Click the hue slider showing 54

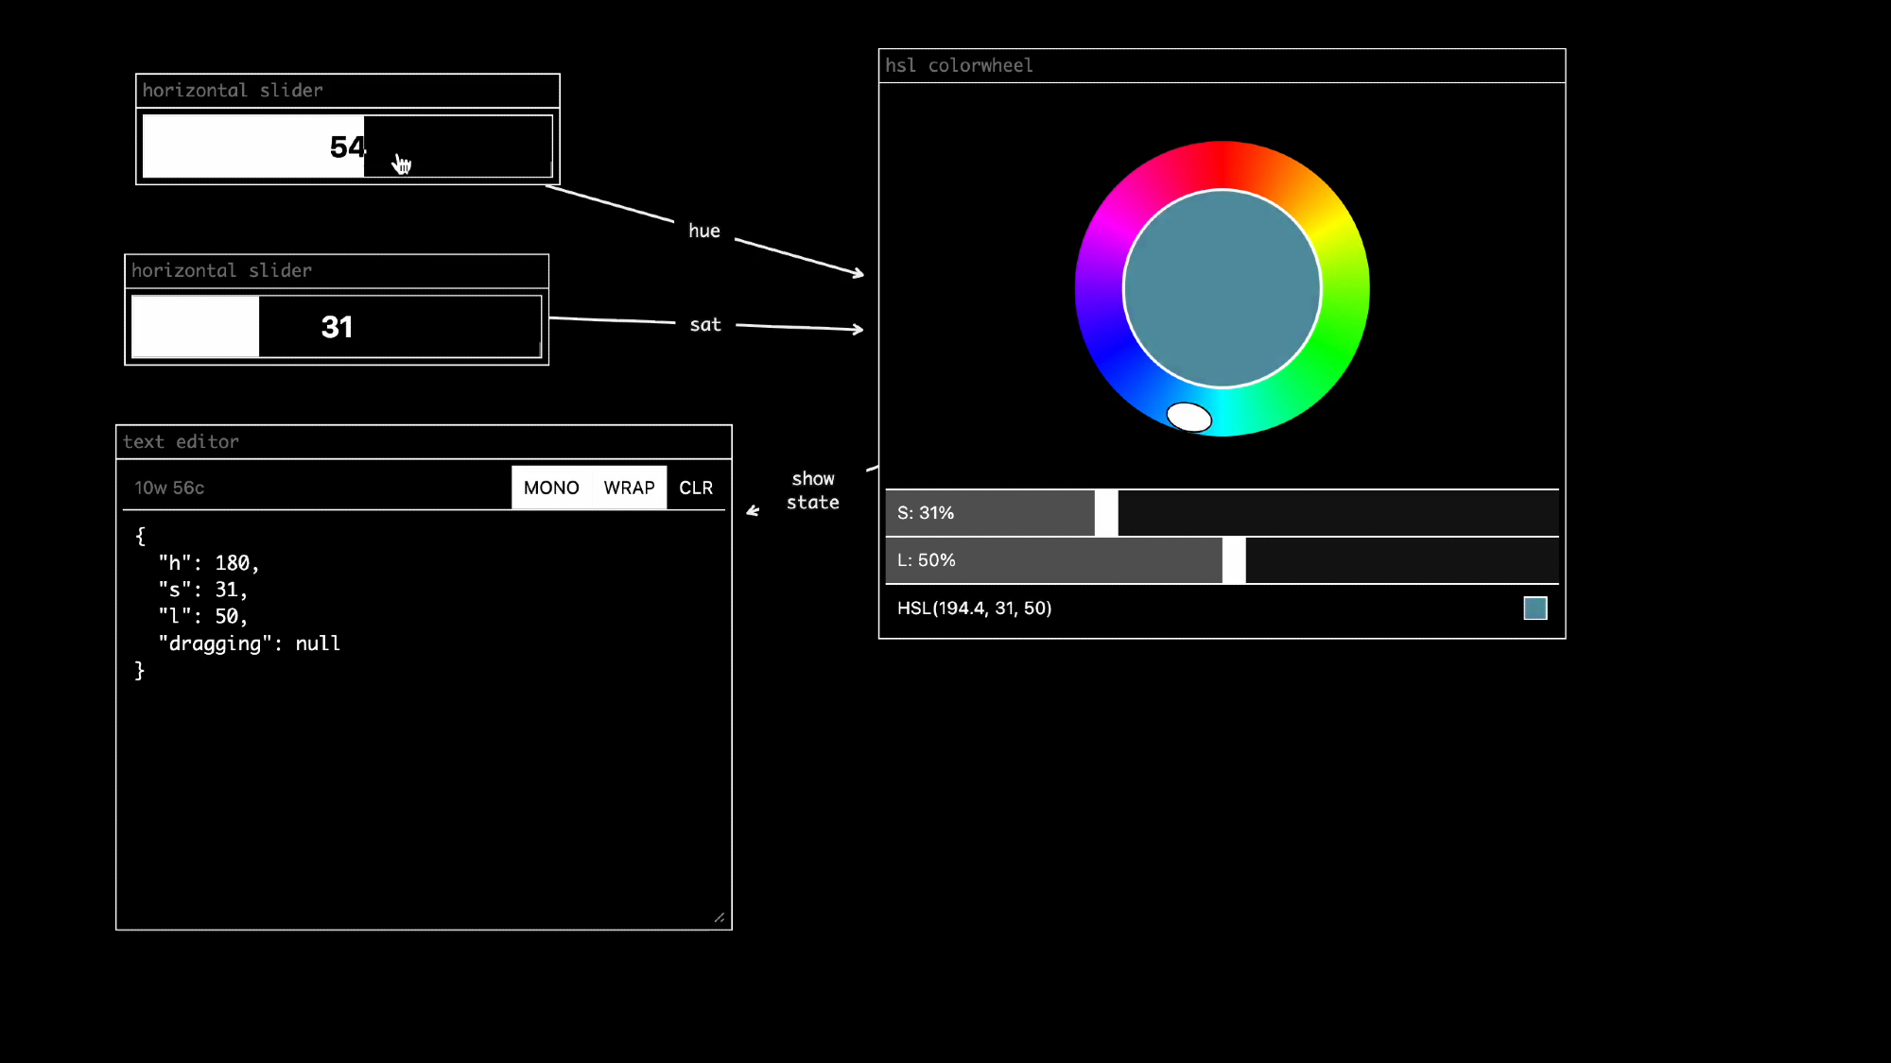point(347,146)
